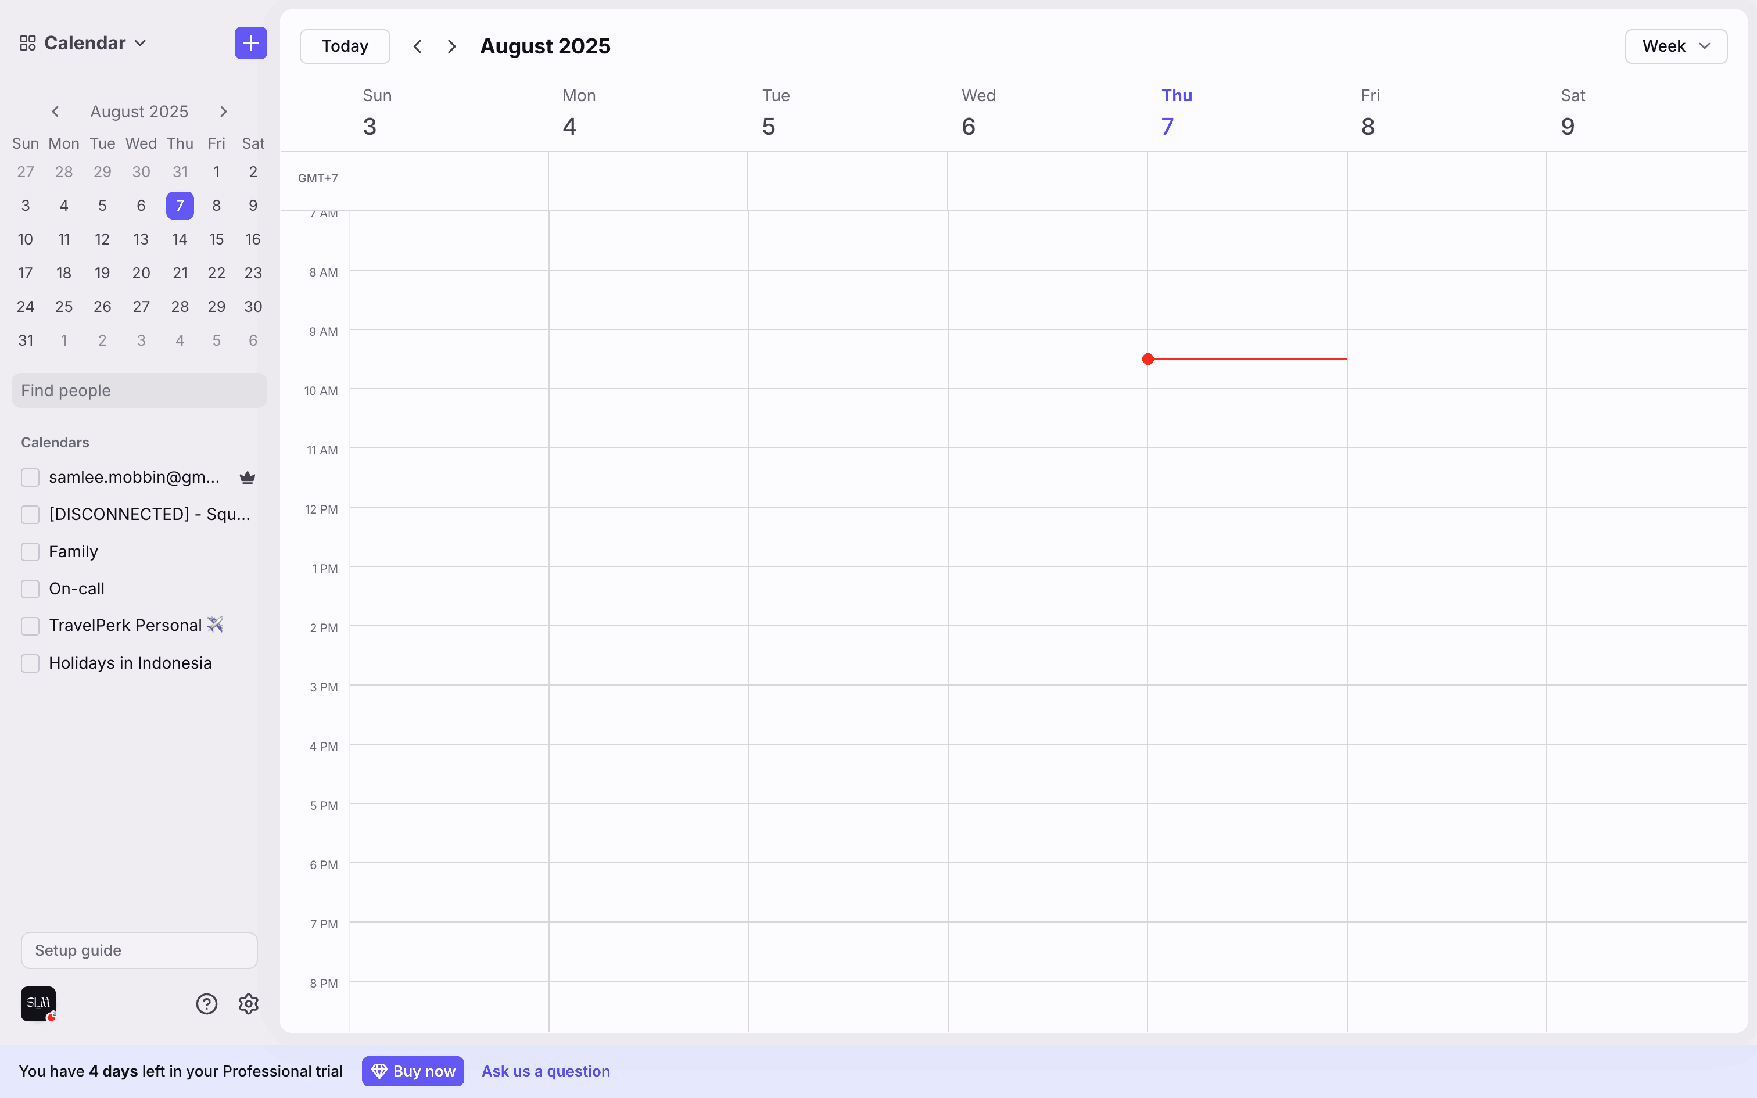This screenshot has height=1098, width=1757.
Task: Open settings gear icon in sidebar
Action: (x=248, y=1004)
